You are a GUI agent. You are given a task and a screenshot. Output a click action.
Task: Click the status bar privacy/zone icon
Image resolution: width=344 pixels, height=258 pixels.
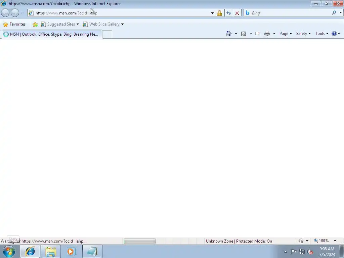coord(301,241)
